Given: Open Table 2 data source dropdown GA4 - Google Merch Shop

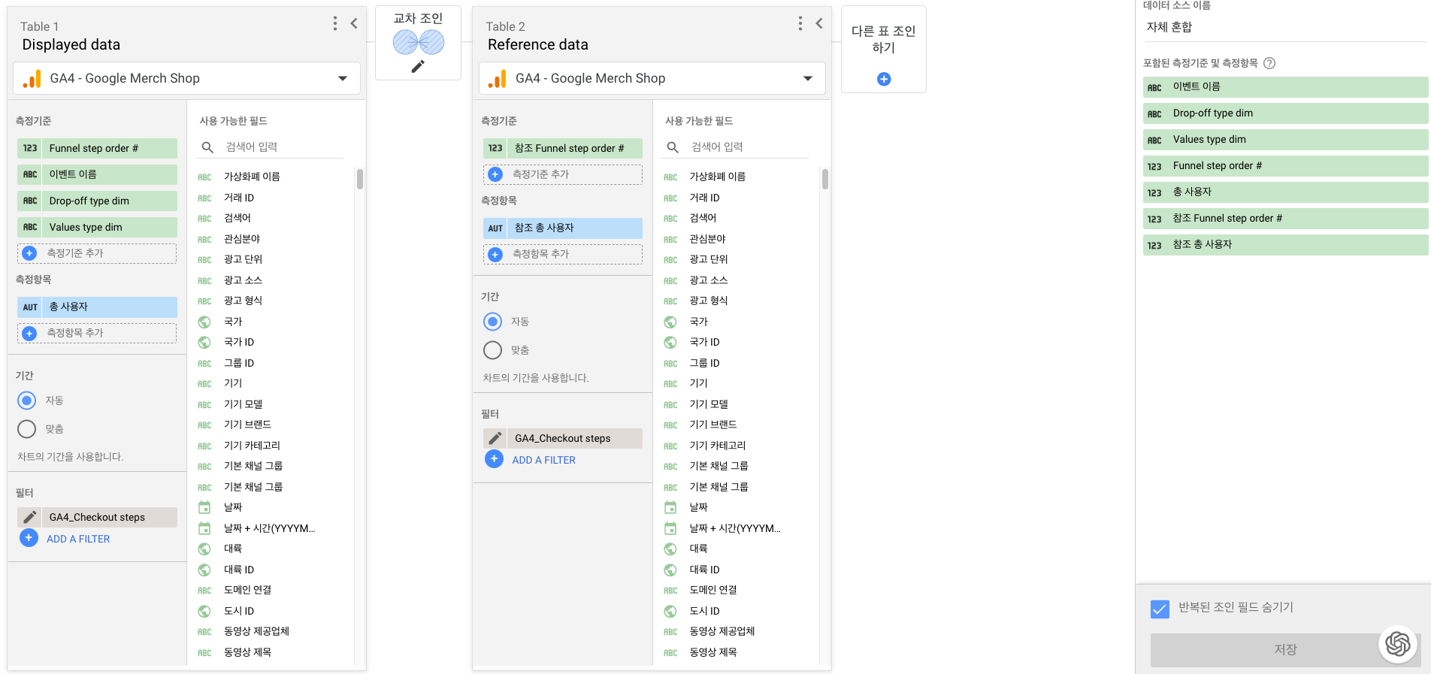Looking at the screenshot, I should pyautogui.click(x=652, y=78).
